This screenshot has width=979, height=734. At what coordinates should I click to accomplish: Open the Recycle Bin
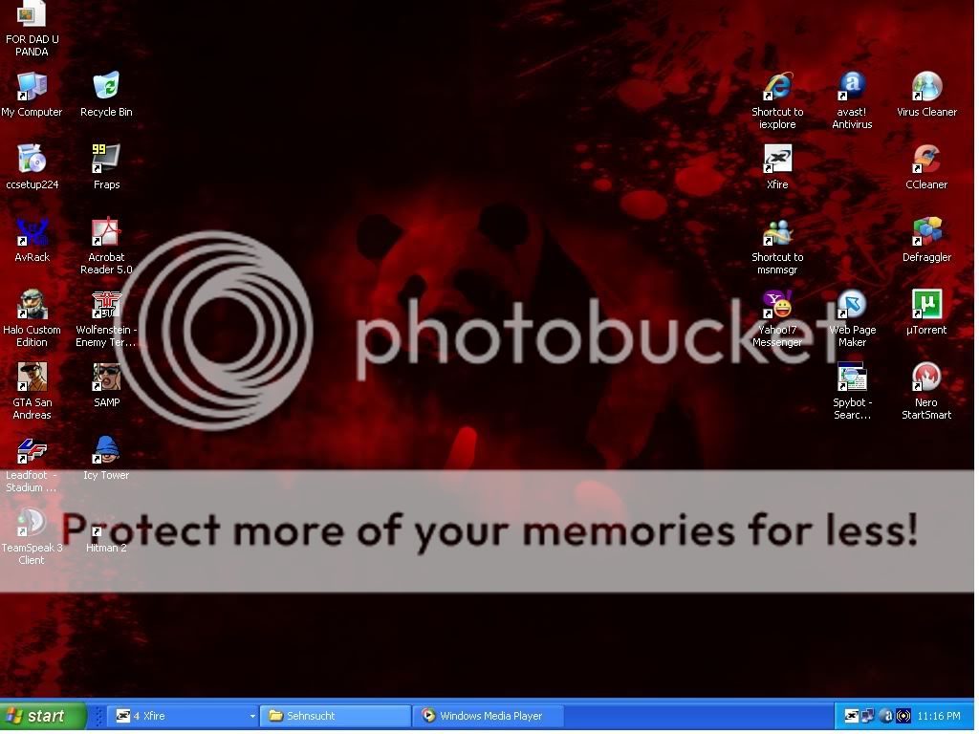105,86
